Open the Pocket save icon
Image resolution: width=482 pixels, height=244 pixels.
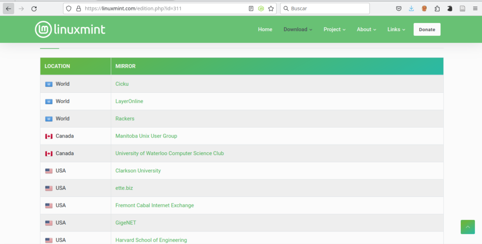[x=399, y=8]
